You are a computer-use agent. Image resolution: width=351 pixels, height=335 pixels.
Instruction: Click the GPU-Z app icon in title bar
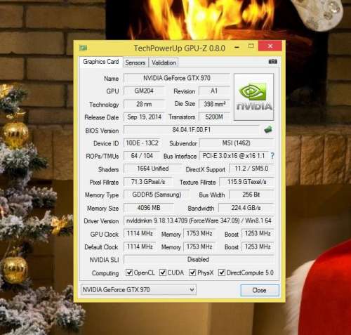point(83,48)
